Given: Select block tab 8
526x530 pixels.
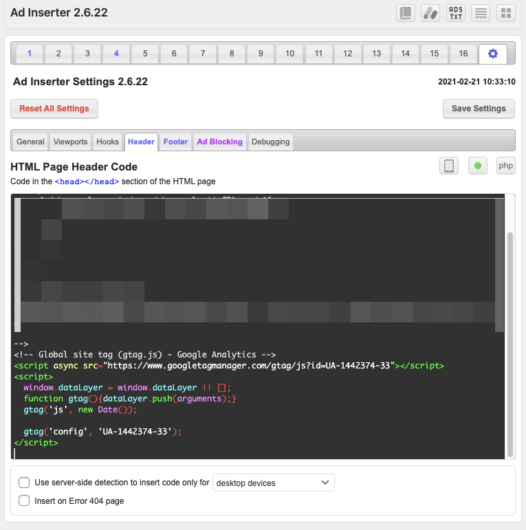Looking at the screenshot, I should coord(232,54).
